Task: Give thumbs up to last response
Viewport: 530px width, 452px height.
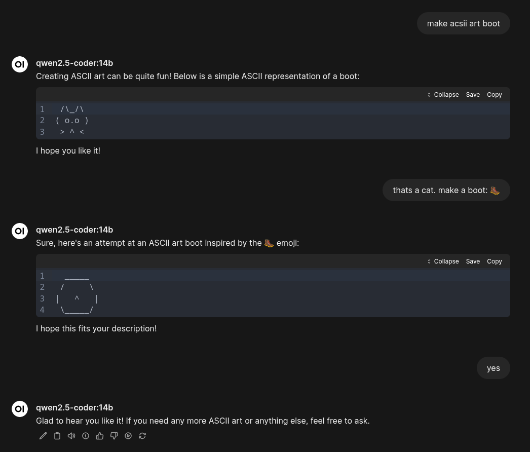Action: tap(100, 436)
